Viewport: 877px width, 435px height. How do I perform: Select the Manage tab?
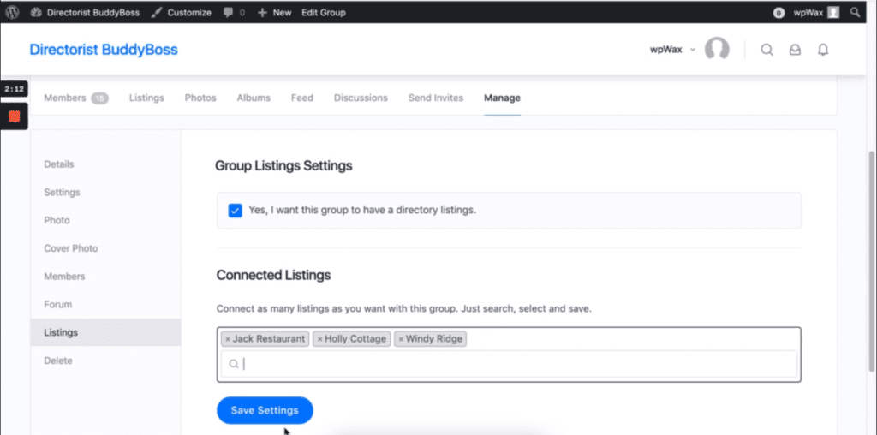coord(502,98)
